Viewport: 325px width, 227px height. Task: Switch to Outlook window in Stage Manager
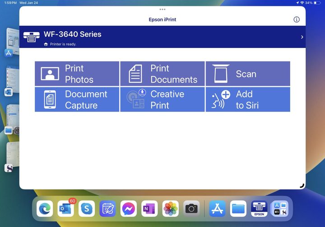[x=12, y=81]
